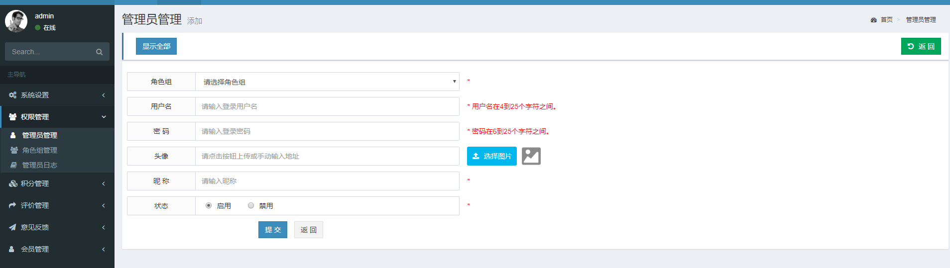Click the user icon beside 会员管理

tap(11, 249)
